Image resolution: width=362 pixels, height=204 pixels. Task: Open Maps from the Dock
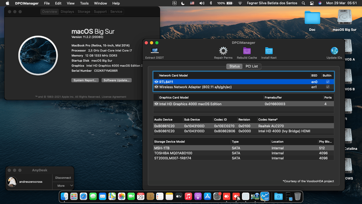[x=112, y=196]
